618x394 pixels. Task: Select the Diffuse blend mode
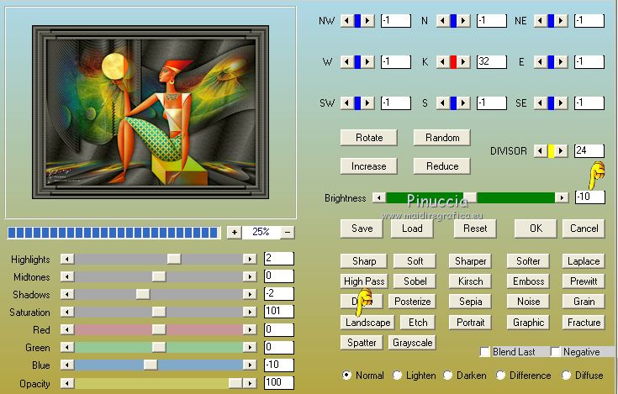(x=567, y=376)
